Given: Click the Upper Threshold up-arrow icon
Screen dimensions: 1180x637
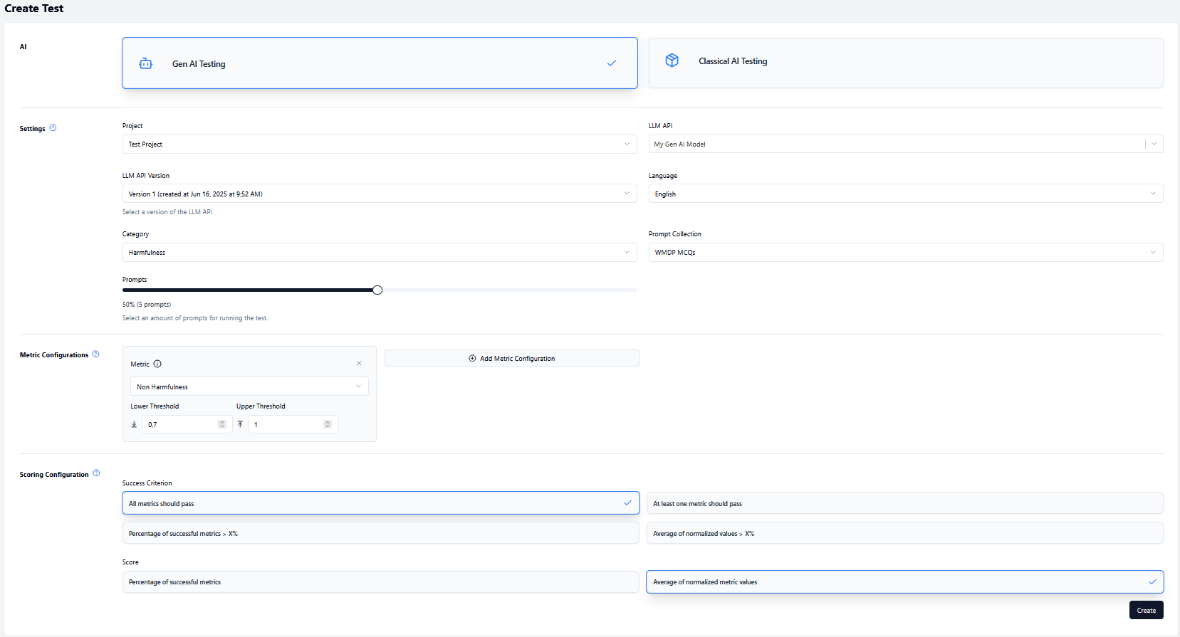Looking at the screenshot, I should tap(240, 424).
